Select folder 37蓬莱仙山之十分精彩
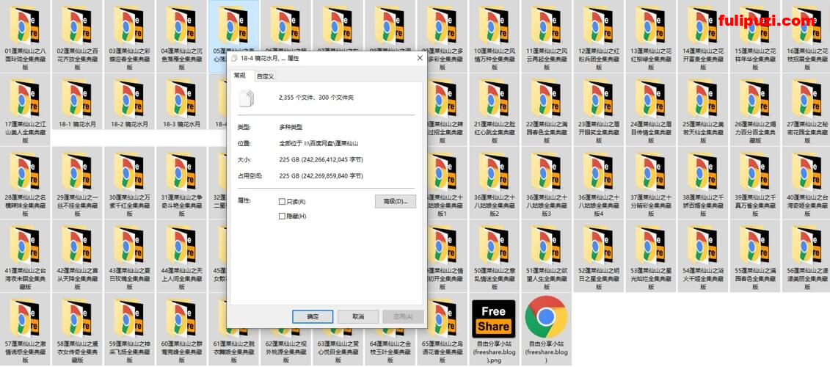This screenshot has height=367, width=830. (650, 182)
